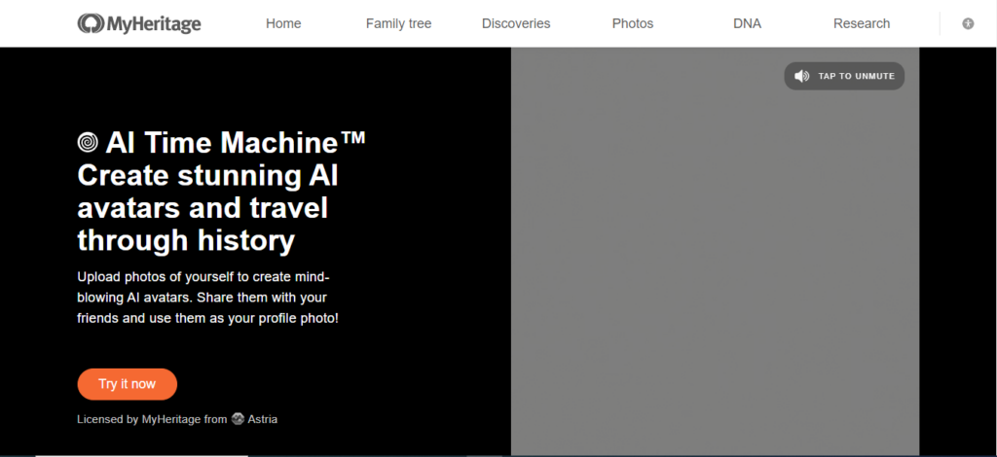Go to the Home menu item
The image size is (997, 457).
283,23
